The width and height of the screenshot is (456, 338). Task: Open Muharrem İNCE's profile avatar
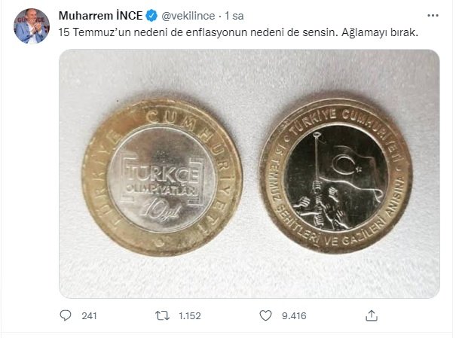point(32,27)
